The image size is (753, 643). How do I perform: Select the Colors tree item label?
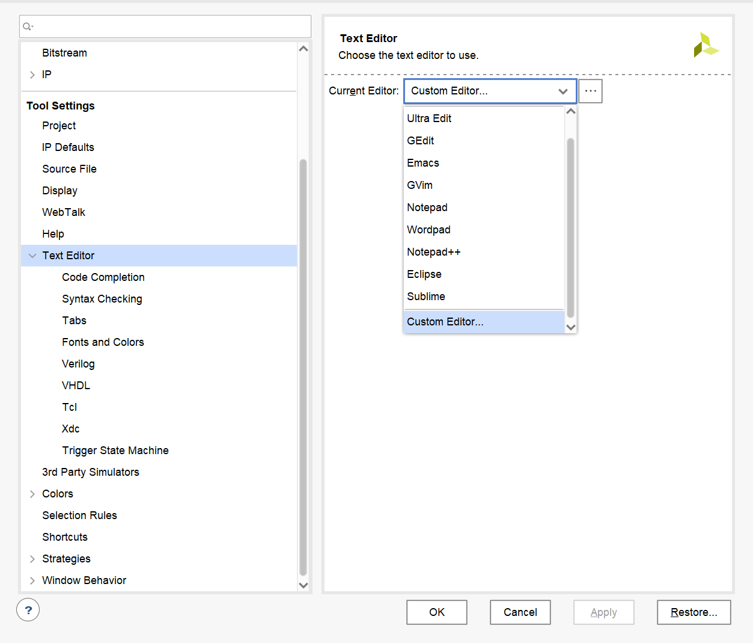(x=58, y=494)
